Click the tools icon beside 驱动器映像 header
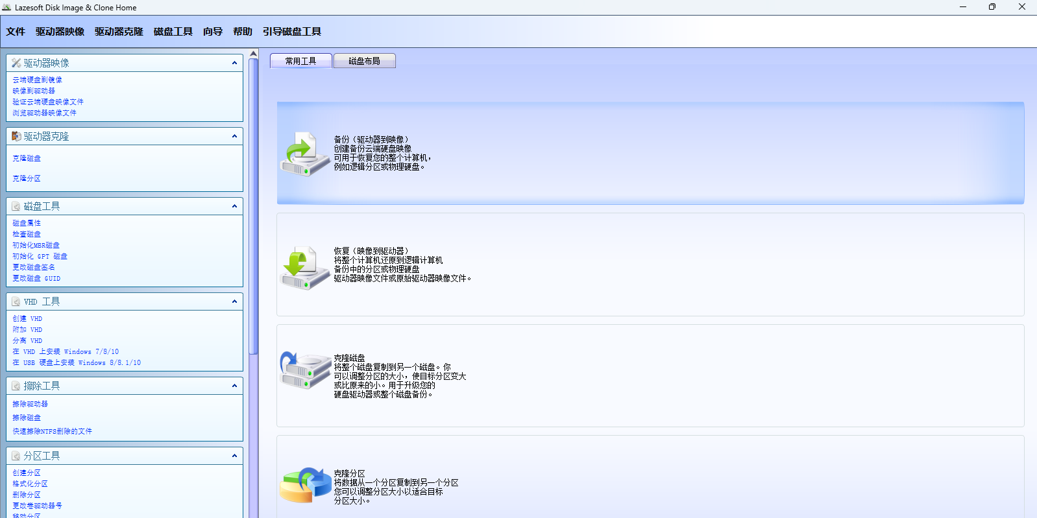Image resolution: width=1037 pixels, height=518 pixels. 16,63
